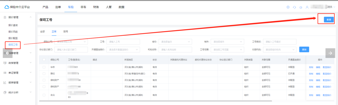
Task: Click 复制 in the 华农 row
Action: 311,67
